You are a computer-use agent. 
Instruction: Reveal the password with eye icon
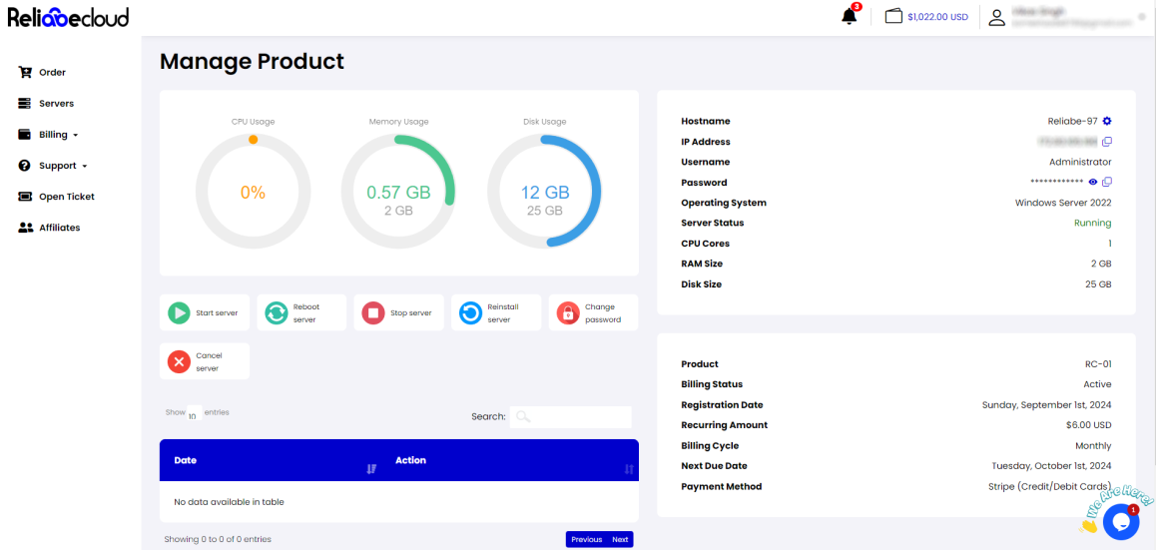[1092, 182]
